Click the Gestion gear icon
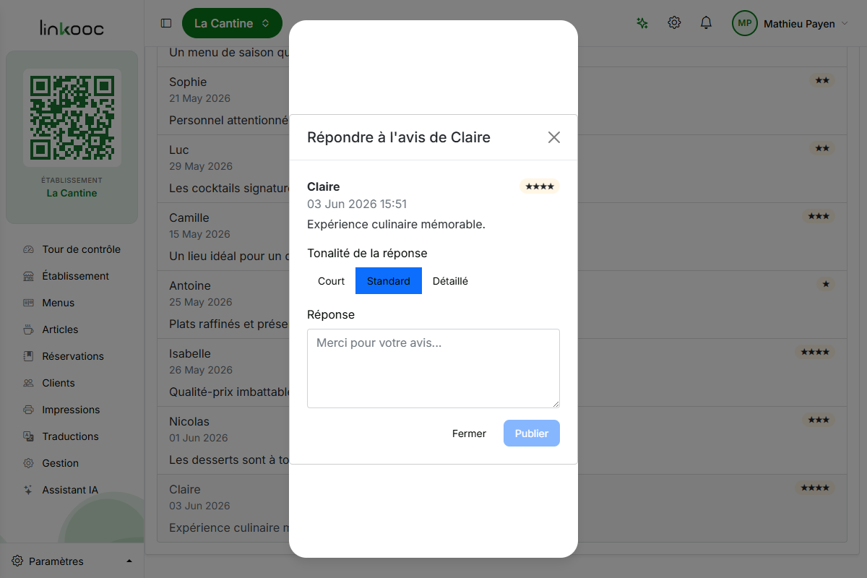867x578 pixels. [x=28, y=463]
